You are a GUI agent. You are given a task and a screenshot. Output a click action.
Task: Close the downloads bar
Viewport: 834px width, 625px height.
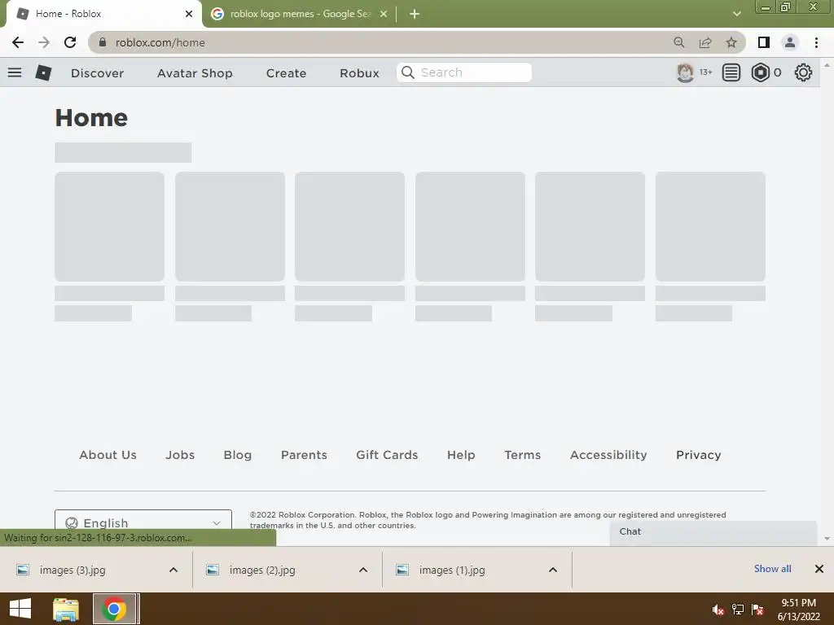pos(819,569)
